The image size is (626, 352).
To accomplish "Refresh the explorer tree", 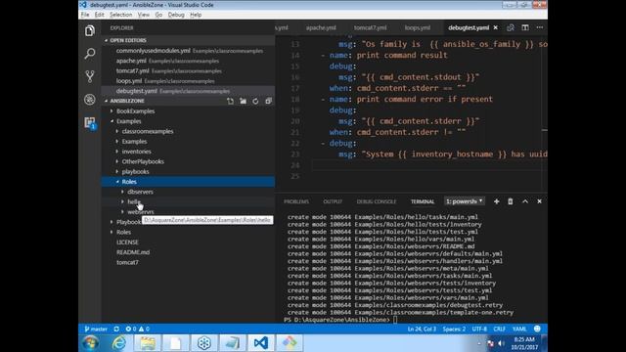I will [x=255, y=101].
